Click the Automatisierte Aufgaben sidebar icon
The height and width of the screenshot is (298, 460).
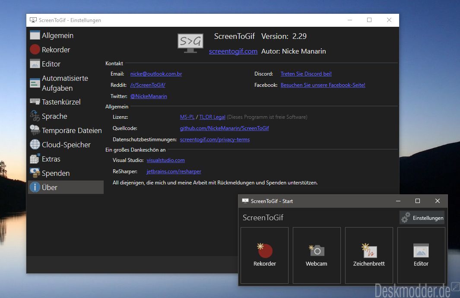[35, 83]
